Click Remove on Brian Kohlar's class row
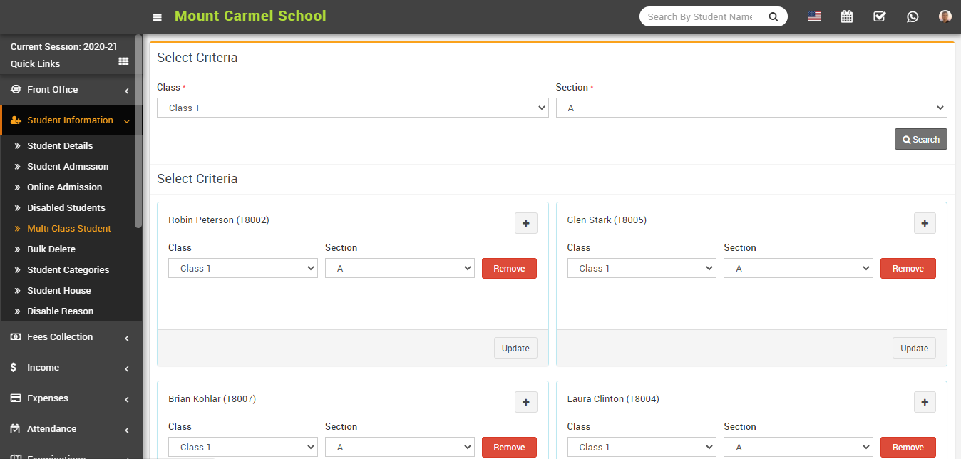Viewport: 961px width, 459px height. pos(509,447)
